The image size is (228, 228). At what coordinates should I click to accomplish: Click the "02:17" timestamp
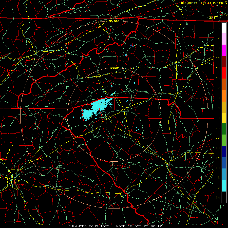[156, 226]
